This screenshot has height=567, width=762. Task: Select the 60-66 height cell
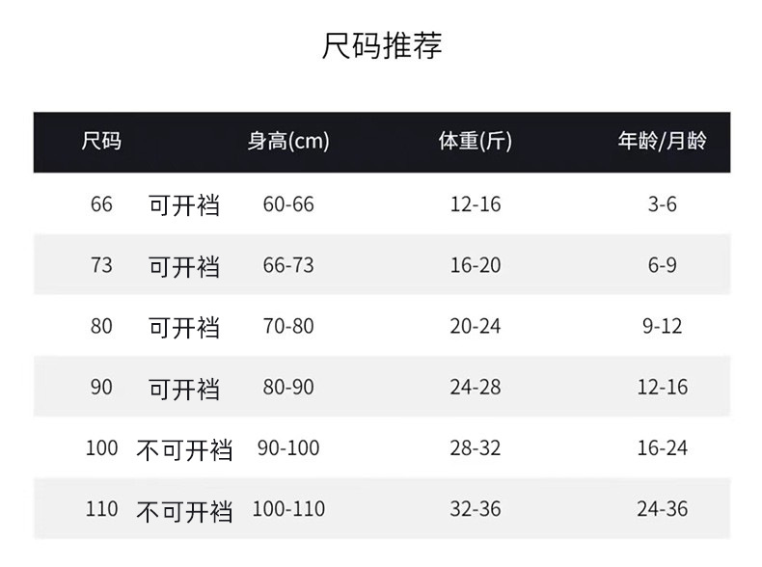[288, 204]
